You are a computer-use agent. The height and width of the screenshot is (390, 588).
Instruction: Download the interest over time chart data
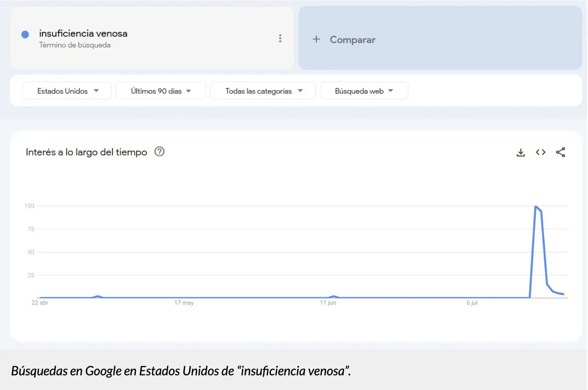click(x=520, y=152)
